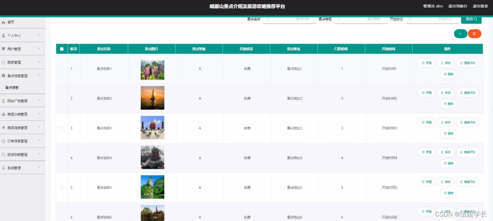Click 修改 in the 景点名称4 row
The height and width of the screenshot is (221, 493).
[445, 152]
